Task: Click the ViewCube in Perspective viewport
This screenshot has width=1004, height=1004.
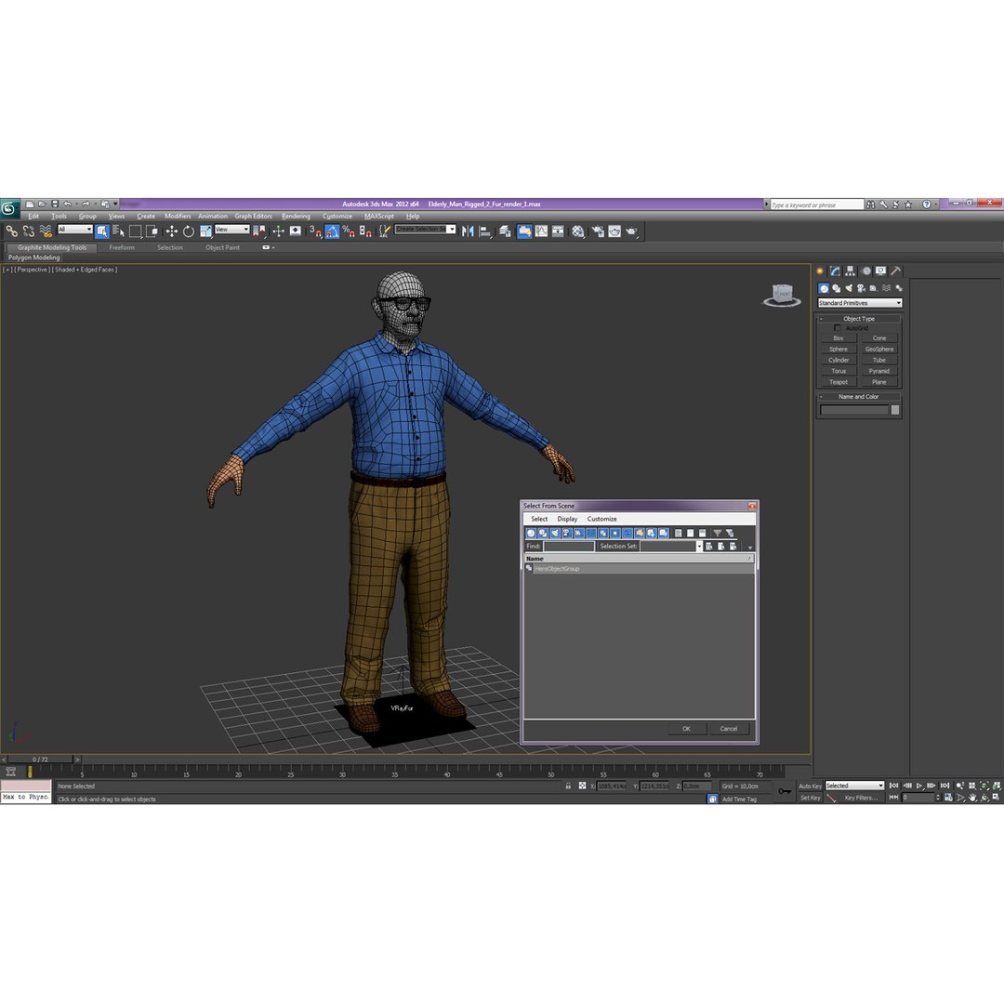Action: (782, 296)
